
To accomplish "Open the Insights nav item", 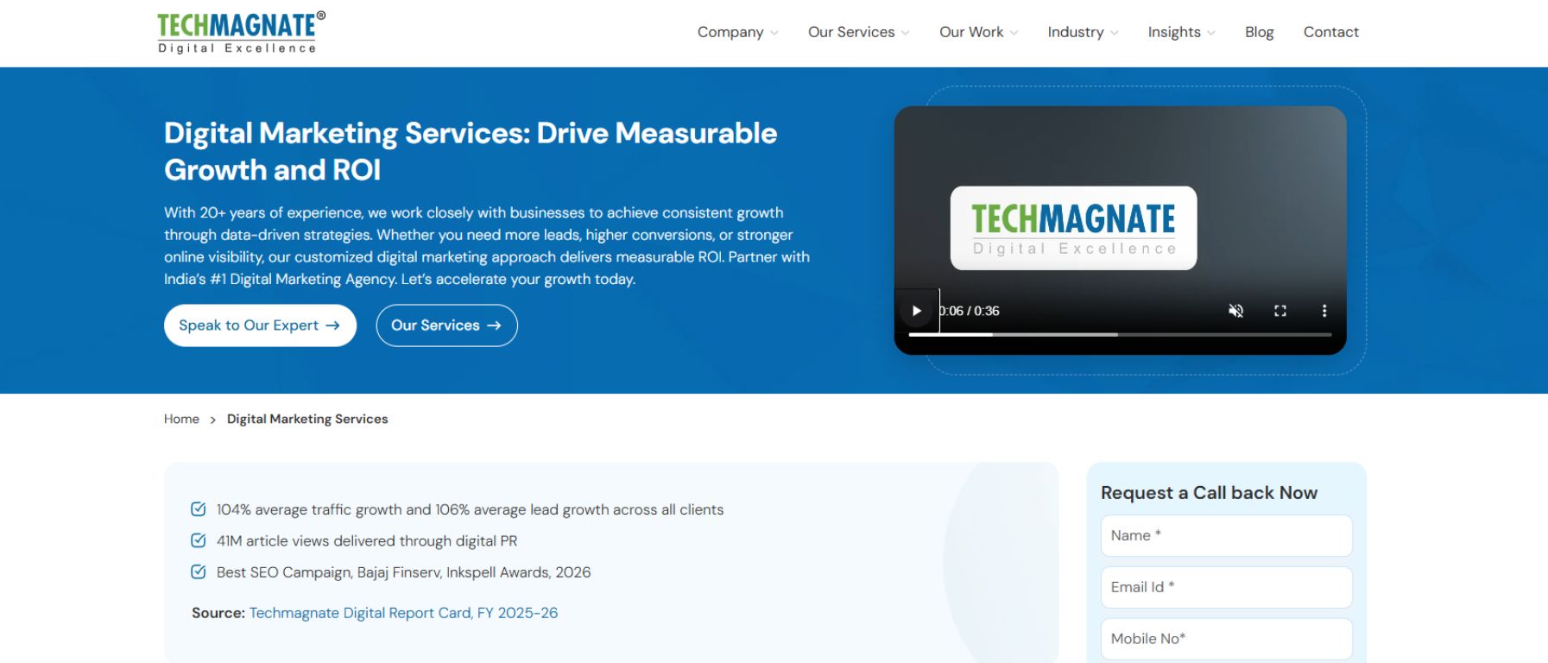I will coord(1174,32).
